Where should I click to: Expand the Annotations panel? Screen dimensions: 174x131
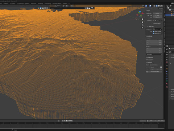click(150, 60)
